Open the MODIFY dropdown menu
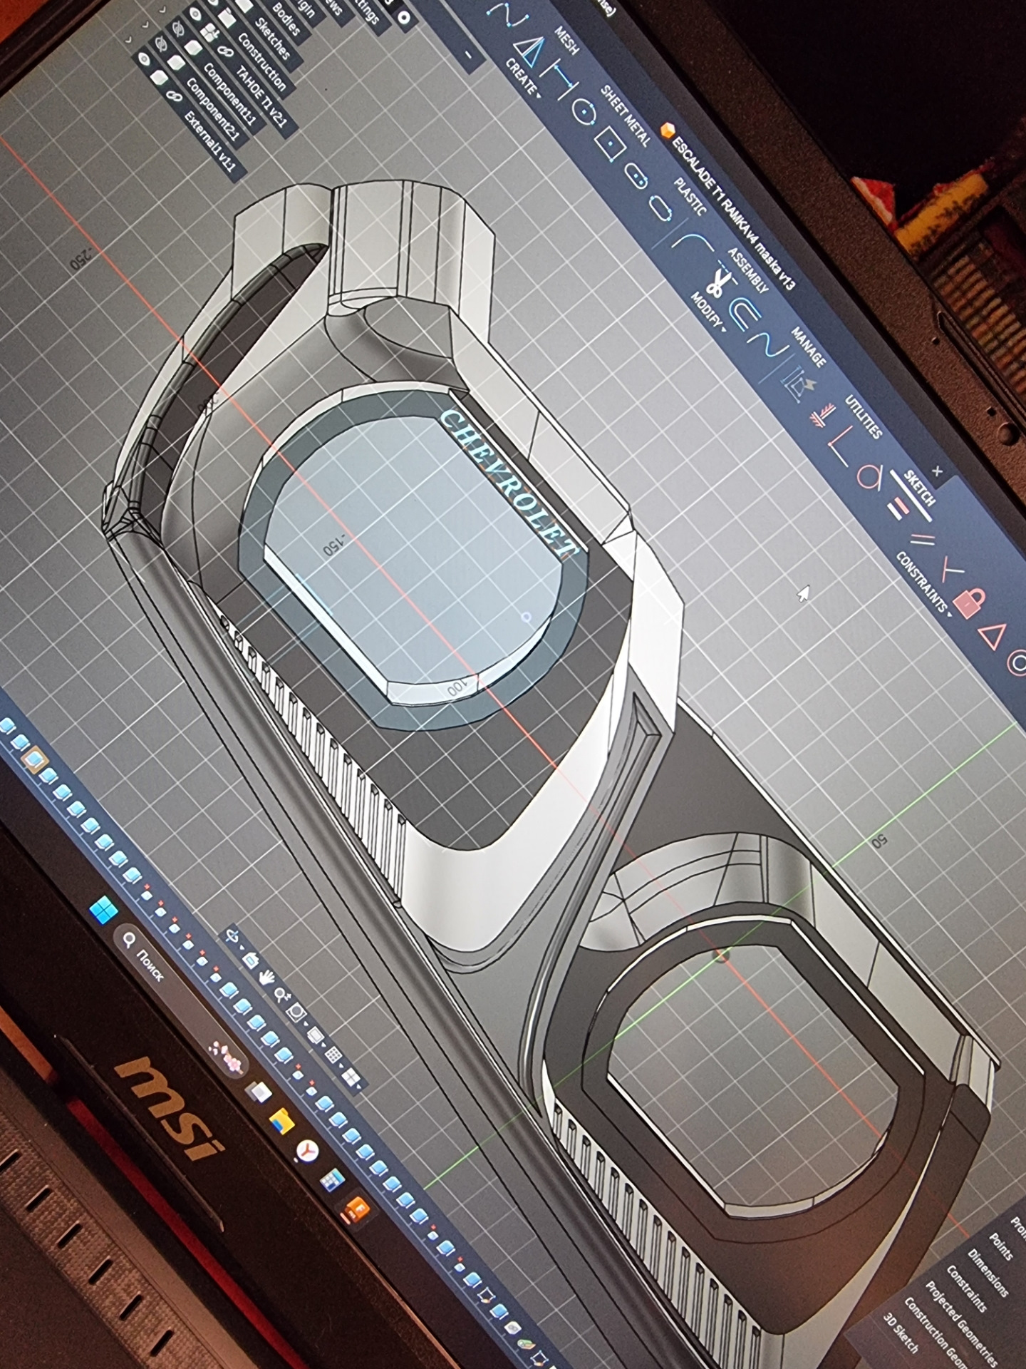Screen dimensions: 1026x1369 (708, 314)
